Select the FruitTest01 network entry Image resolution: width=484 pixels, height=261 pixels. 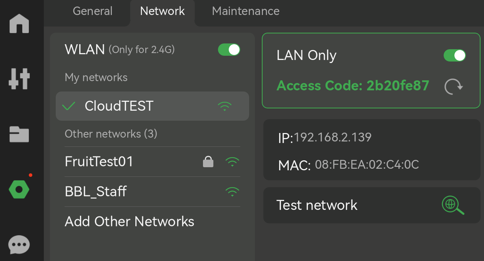(98, 162)
